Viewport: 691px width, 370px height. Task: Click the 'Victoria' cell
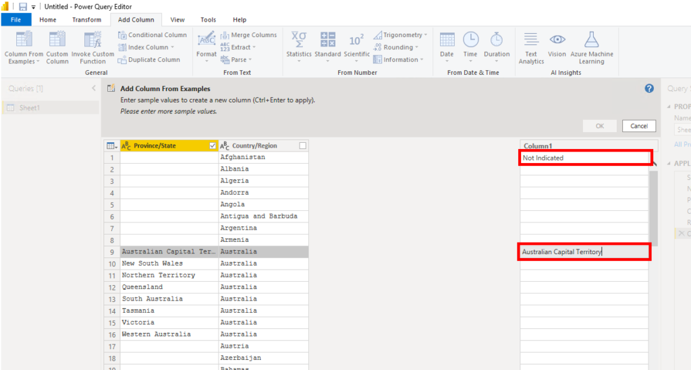click(x=169, y=322)
